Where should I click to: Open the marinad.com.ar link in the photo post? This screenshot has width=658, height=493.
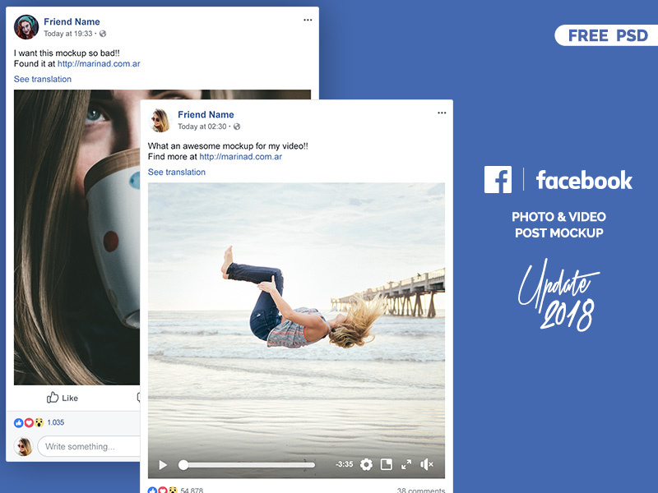coord(99,64)
